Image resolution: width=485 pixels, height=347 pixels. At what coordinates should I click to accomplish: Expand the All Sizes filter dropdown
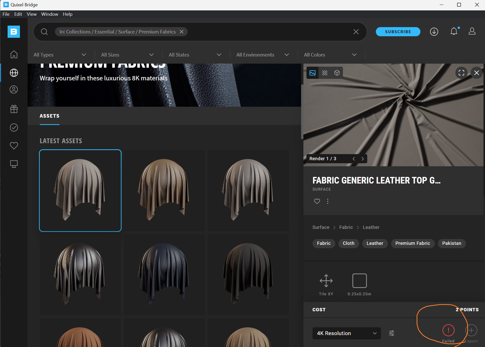(128, 55)
